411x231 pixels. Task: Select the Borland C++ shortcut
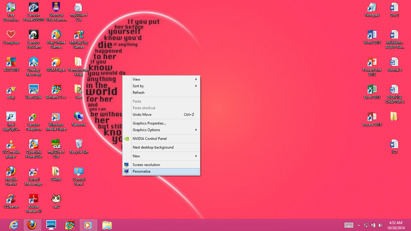pyautogui.click(x=56, y=92)
